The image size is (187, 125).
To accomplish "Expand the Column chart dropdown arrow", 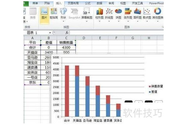I will coord(99,22).
